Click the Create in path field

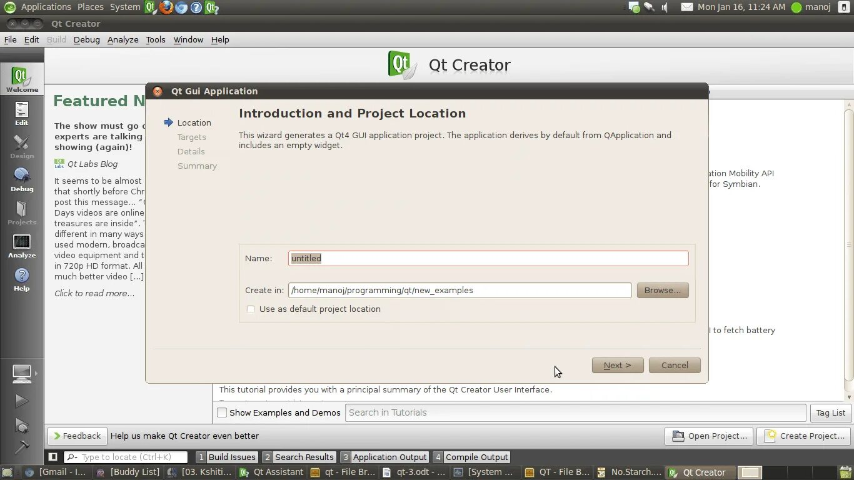point(460,290)
